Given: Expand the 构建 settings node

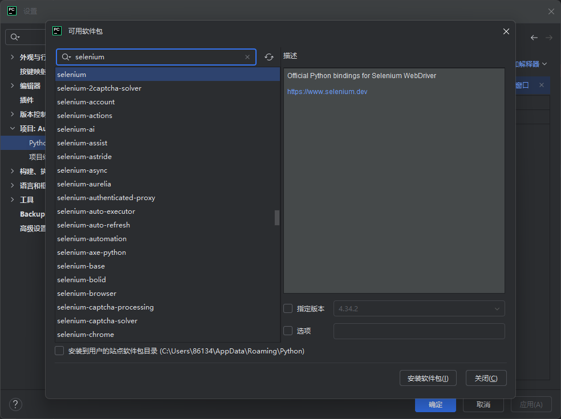Looking at the screenshot, I should [12, 171].
